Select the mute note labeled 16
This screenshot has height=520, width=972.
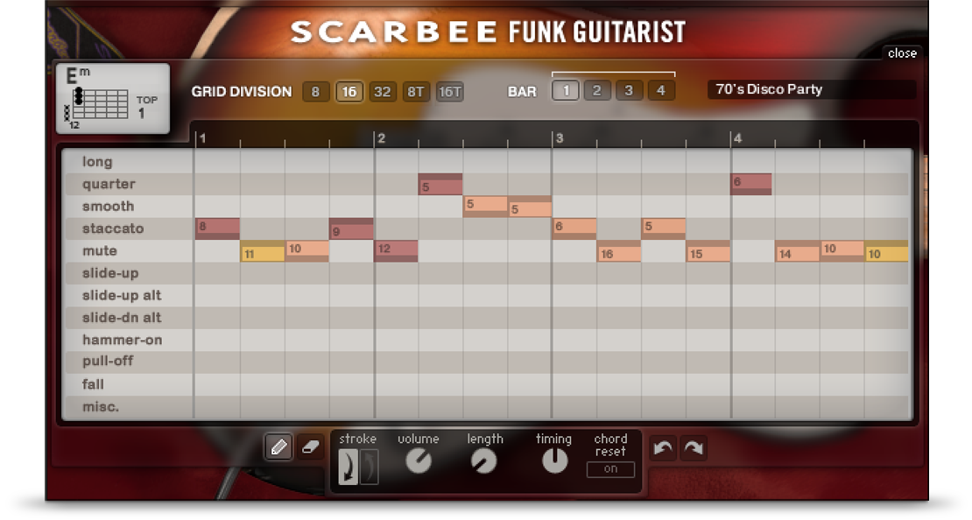point(619,253)
